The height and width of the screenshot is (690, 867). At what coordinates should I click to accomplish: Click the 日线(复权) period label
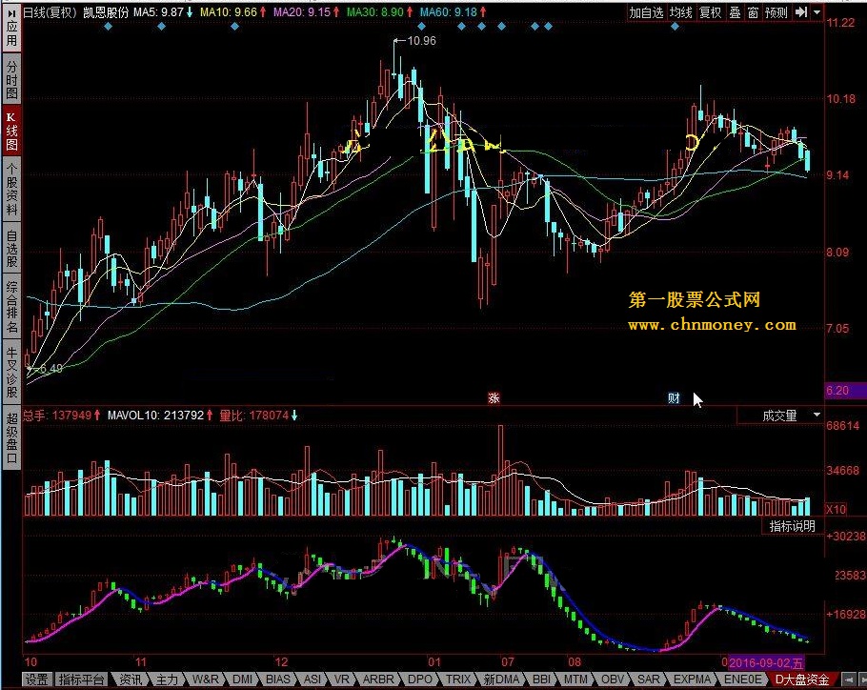click(50, 12)
